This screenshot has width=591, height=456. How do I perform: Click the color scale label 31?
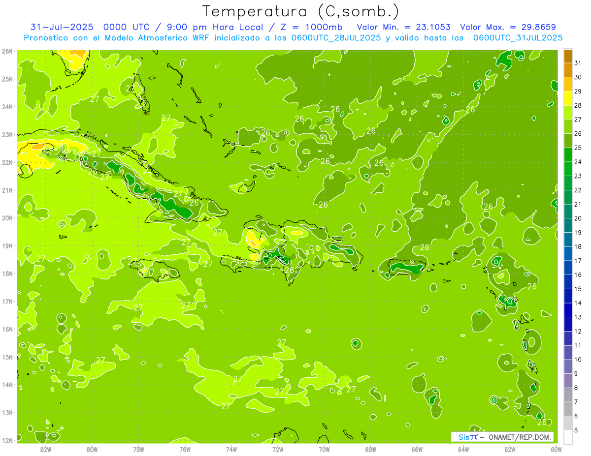pyautogui.click(x=578, y=63)
